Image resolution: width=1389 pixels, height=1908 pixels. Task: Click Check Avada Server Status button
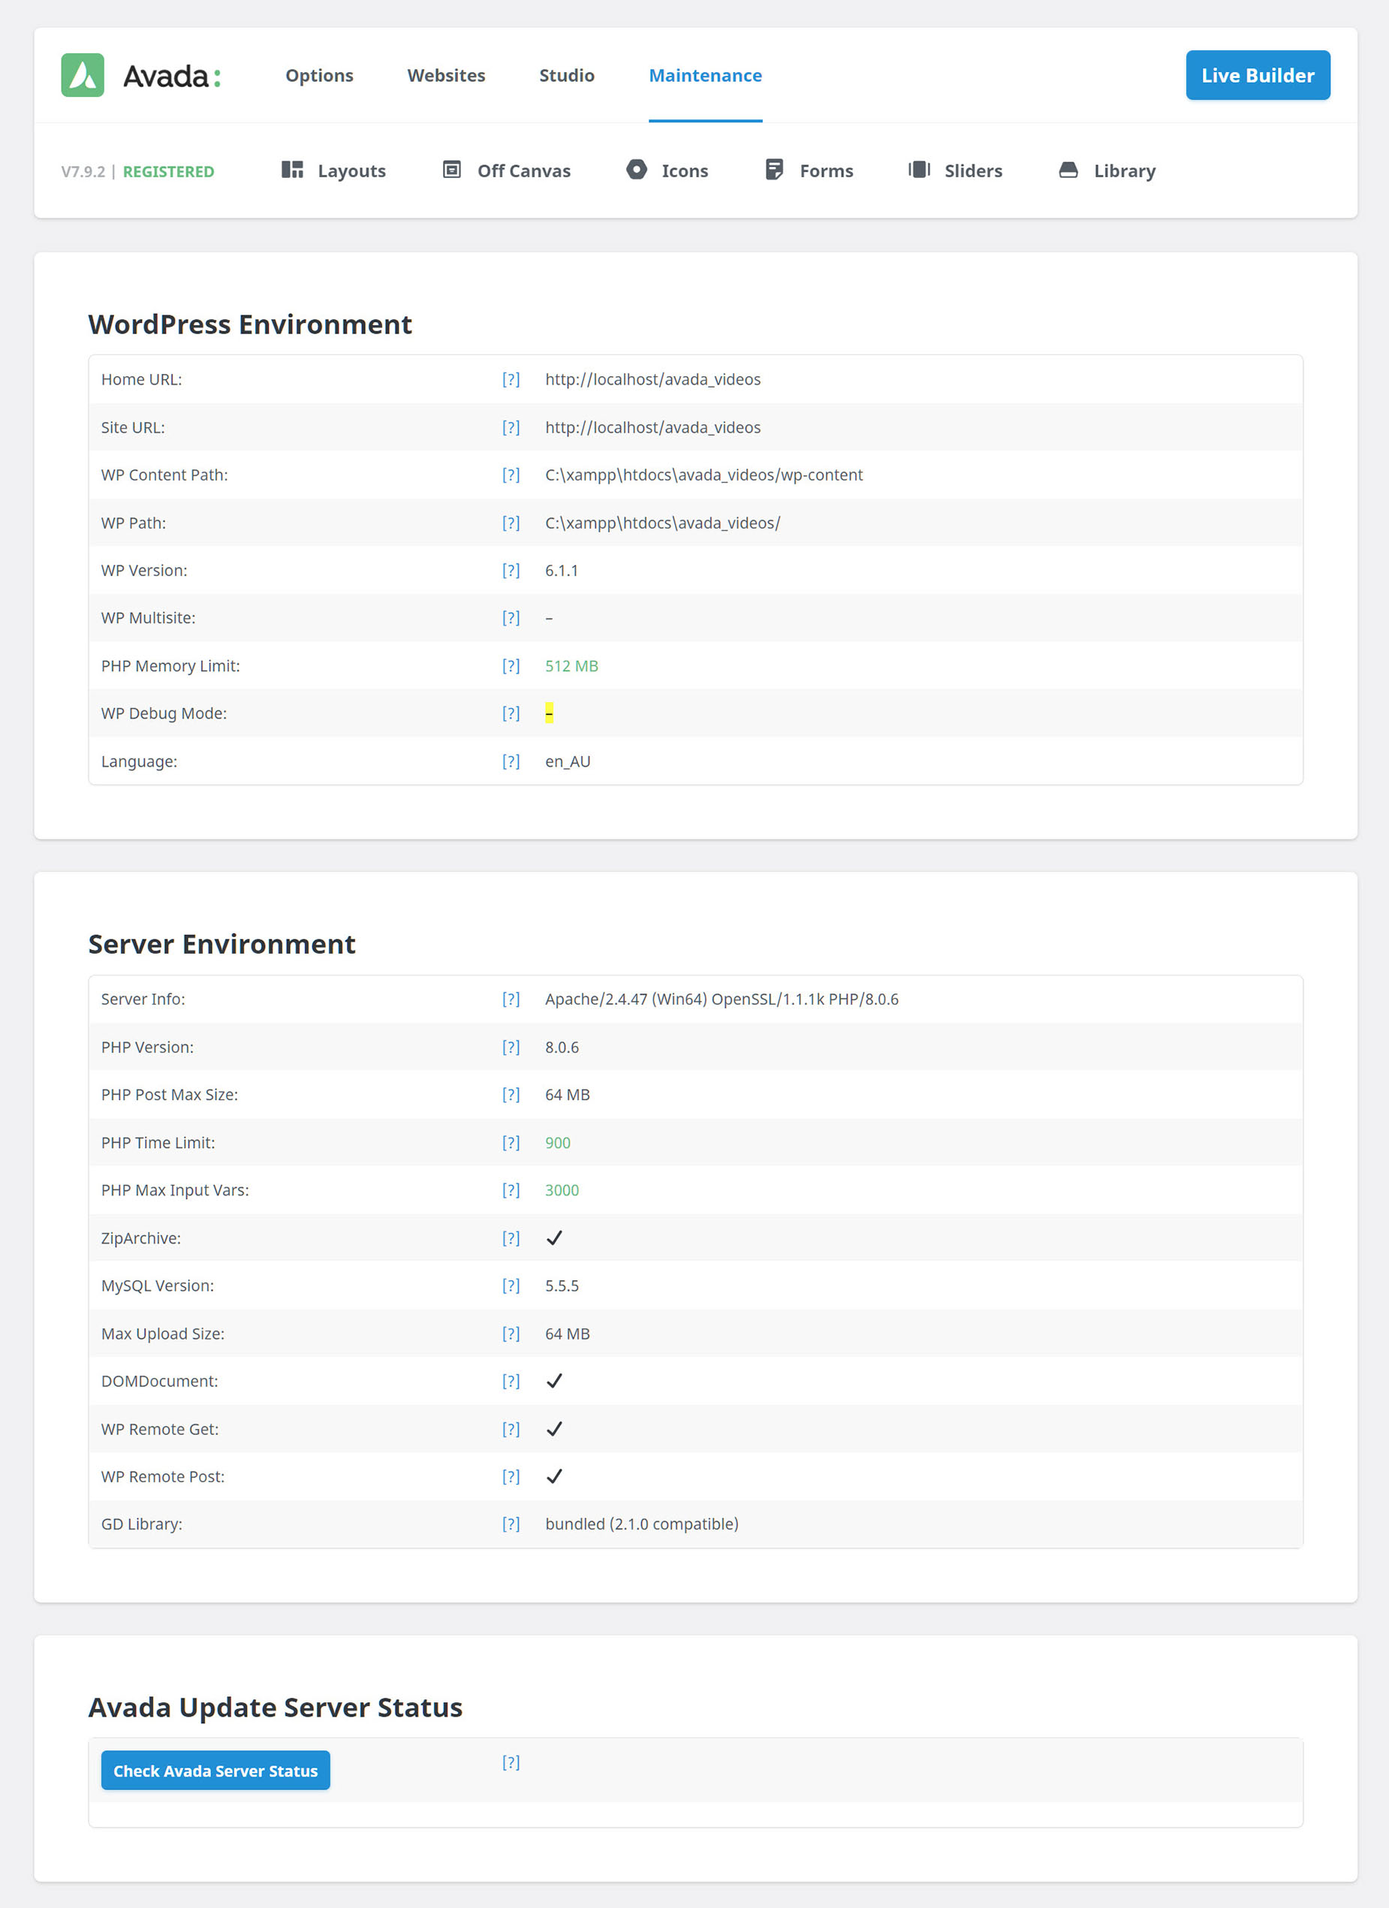coord(215,1770)
